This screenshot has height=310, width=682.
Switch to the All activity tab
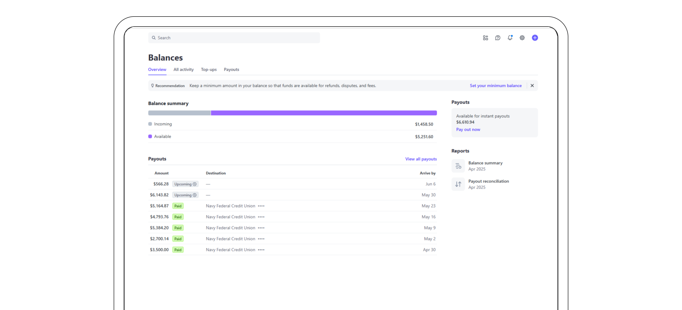point(183,70)
